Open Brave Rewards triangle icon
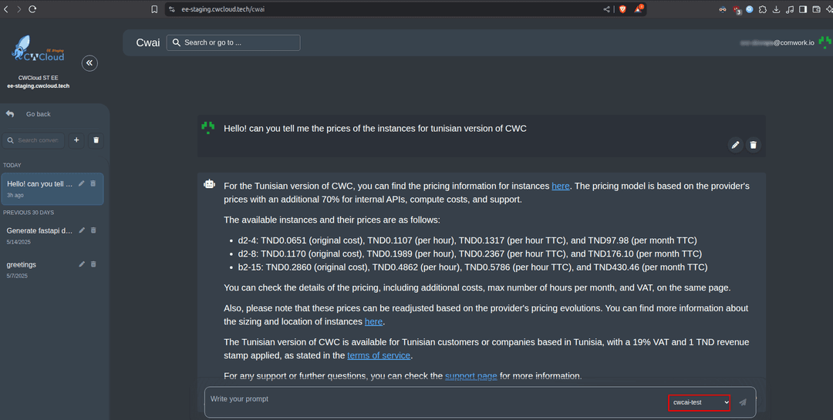 pos(638,9)
